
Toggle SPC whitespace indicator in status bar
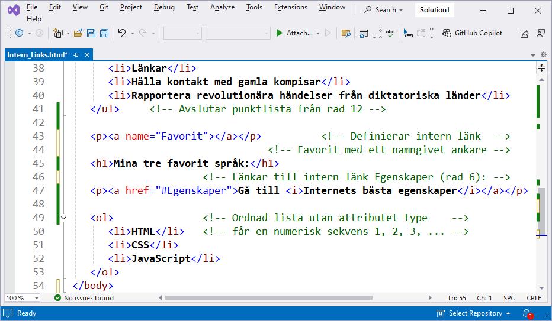pyautogui.click(x=509, y=298)
